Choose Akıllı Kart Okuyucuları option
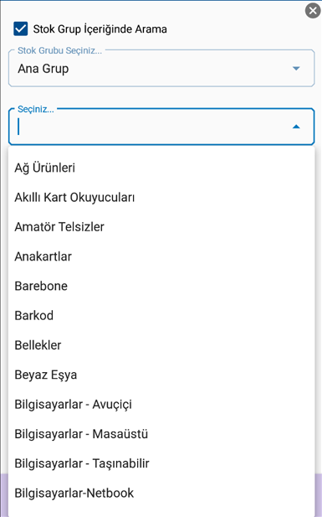The width and height of the screenshot is (322, 517). 161,197
